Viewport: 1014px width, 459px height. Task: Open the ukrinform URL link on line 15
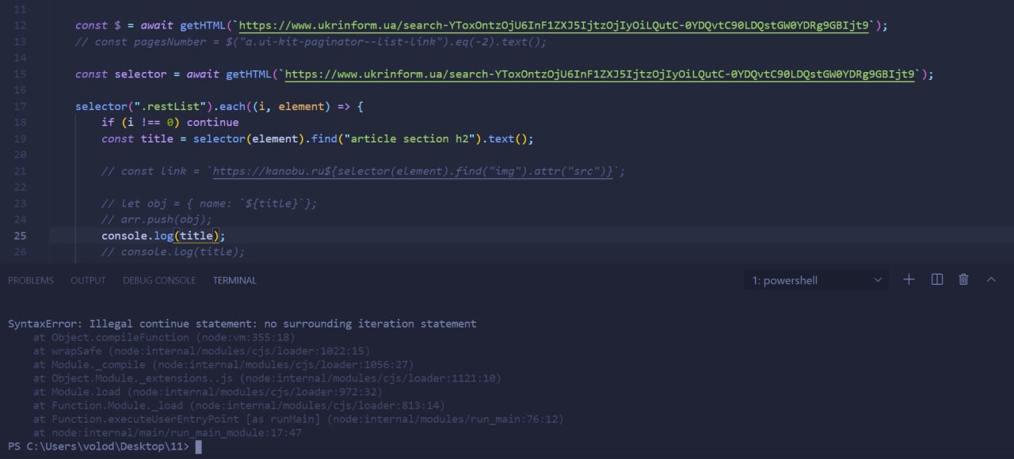pyautogui.click(x=600, y=74)
